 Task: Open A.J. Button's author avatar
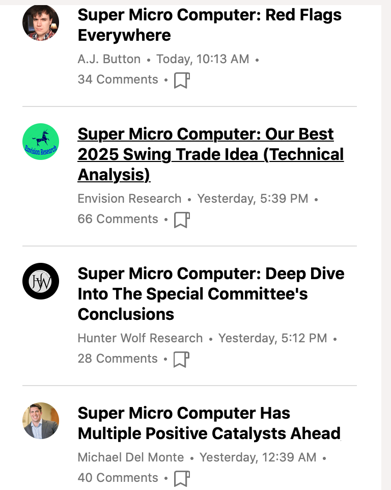click(41, 23)
